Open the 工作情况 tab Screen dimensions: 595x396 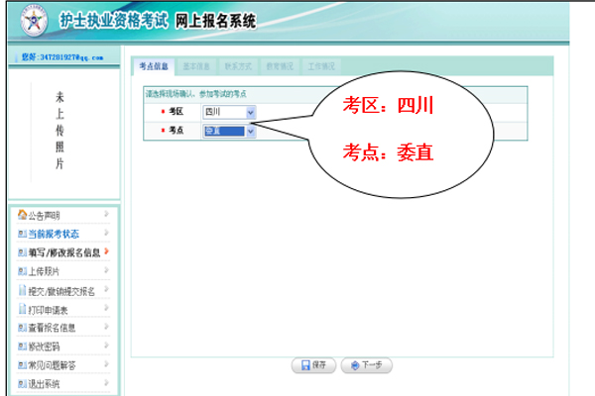point(320,66)
